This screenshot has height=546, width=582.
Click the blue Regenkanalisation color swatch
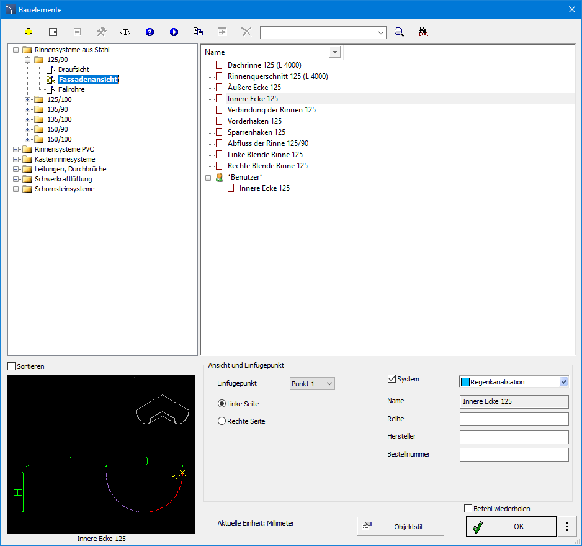point(465,382)
